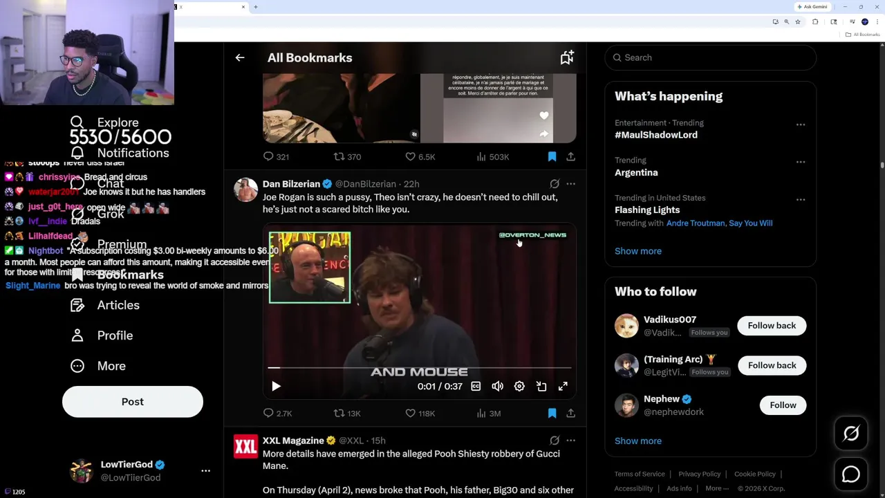This screenshot has height=498, width=885.
Task: View analytics for the 3M views post
Action: 489,414
